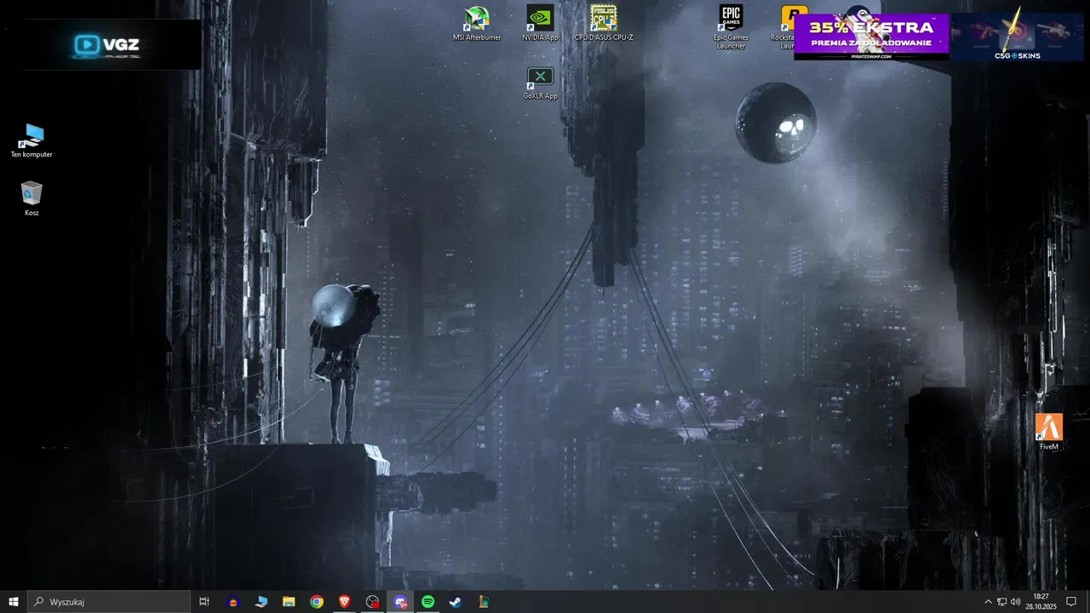This screenshot has height=613, width=1090.
Task: Open the computer monitor app on taskbar
Action: [x=261, y=602]
